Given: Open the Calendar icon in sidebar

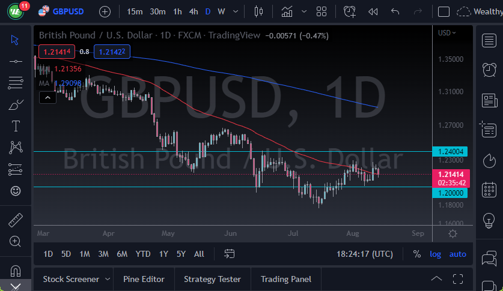Looking at the screenshot, I should click(489, 190).
